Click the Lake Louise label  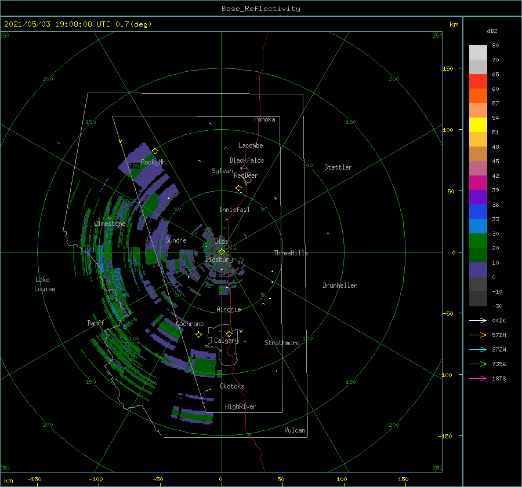45,284
